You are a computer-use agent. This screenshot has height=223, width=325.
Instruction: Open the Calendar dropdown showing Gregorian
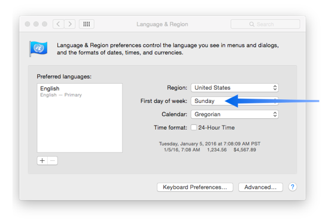pos(235,114)
